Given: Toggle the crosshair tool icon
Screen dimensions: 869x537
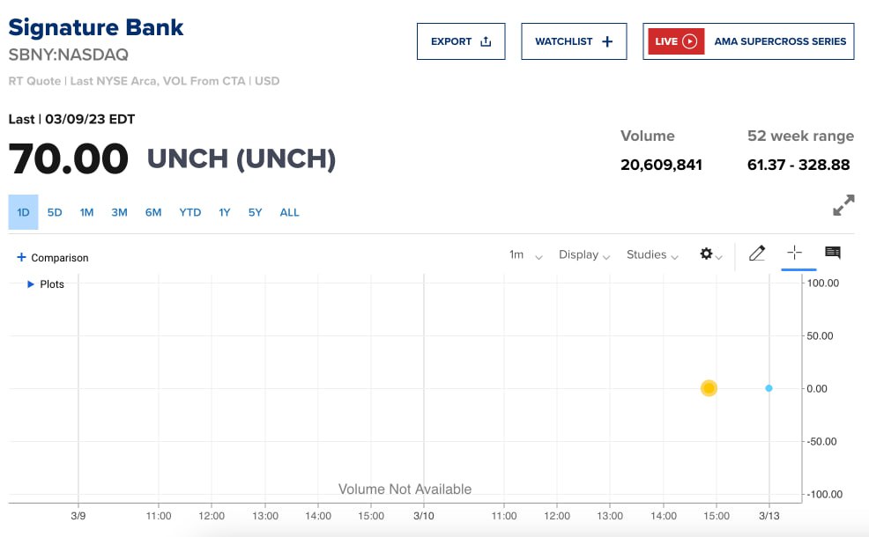Looking at the screenshot, I should 794,253.
